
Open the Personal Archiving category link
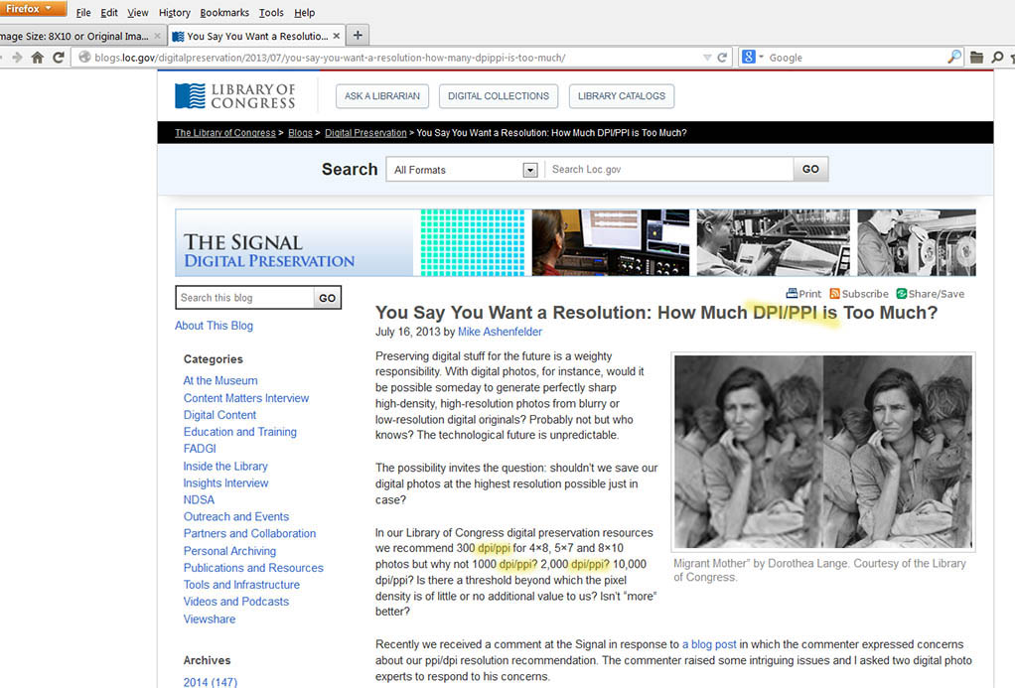pyautogui.click(x=229, y=551)
